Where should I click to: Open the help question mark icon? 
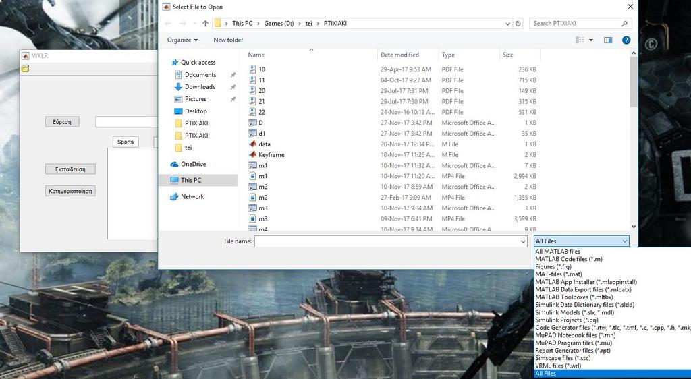click(x=626, y=40)
